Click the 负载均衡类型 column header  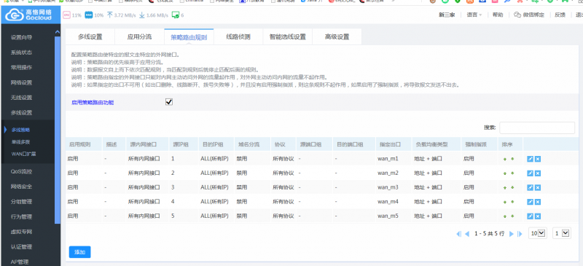click(x=431, y=144)
